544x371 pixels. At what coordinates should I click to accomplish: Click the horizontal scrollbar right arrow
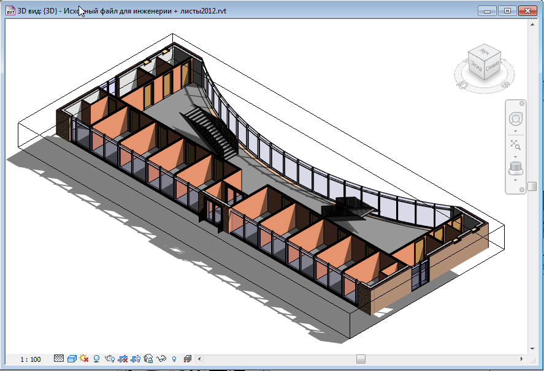coord(521,359)
